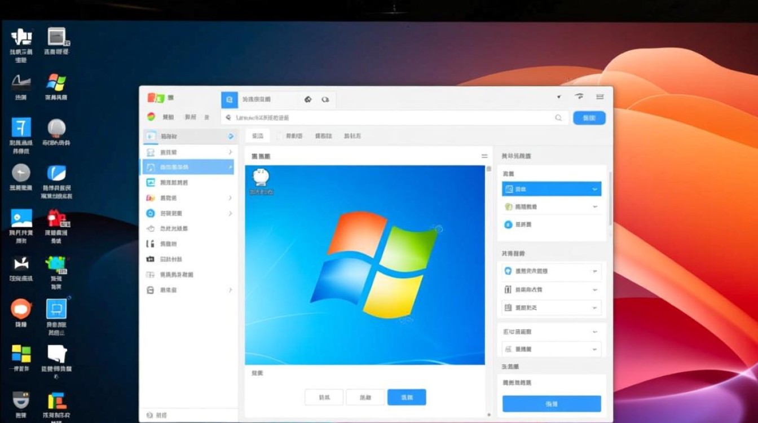Switch to the first highlighted tab above the preview
Image resolution: width=758 pixels, height=423 pixels.
[258, 135]
